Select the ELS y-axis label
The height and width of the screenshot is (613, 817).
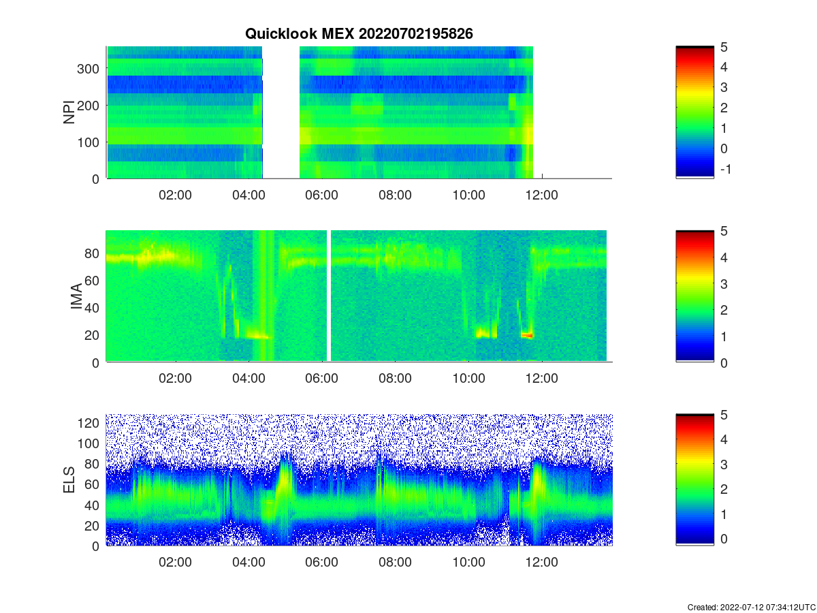pyautogui.click(x=69, y=480)
